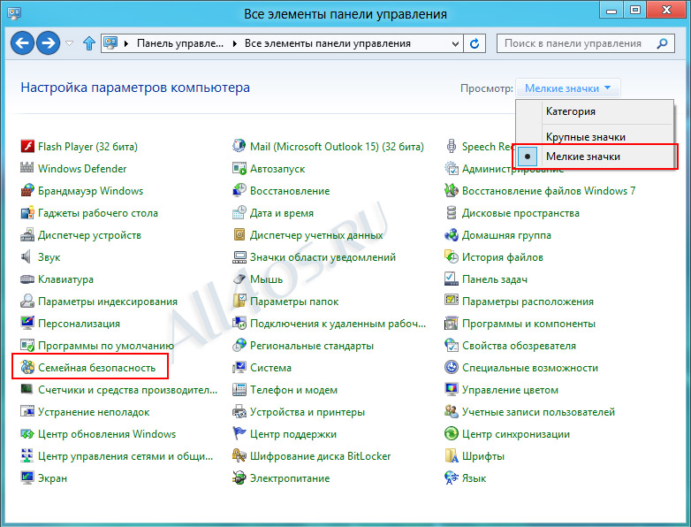Choose Категория in the view menu

point(571,111)
